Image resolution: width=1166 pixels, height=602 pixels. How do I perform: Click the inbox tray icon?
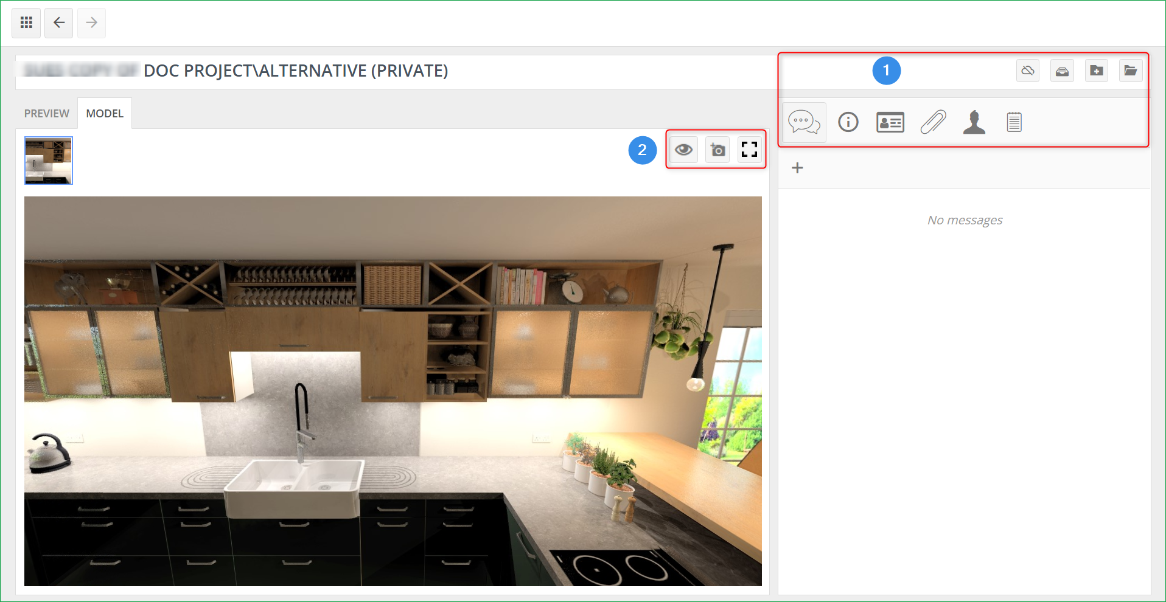click(x=1062, y=71)
